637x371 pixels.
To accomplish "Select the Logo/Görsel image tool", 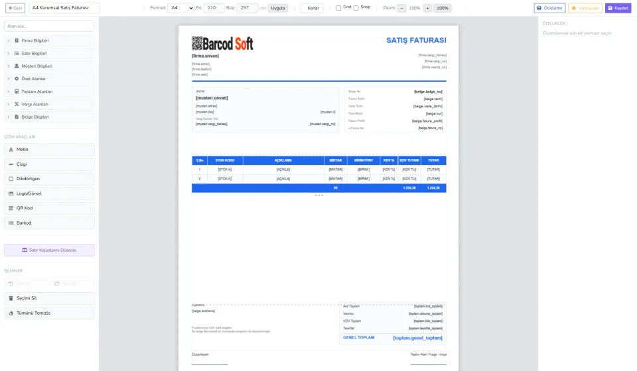I will 49,193.
